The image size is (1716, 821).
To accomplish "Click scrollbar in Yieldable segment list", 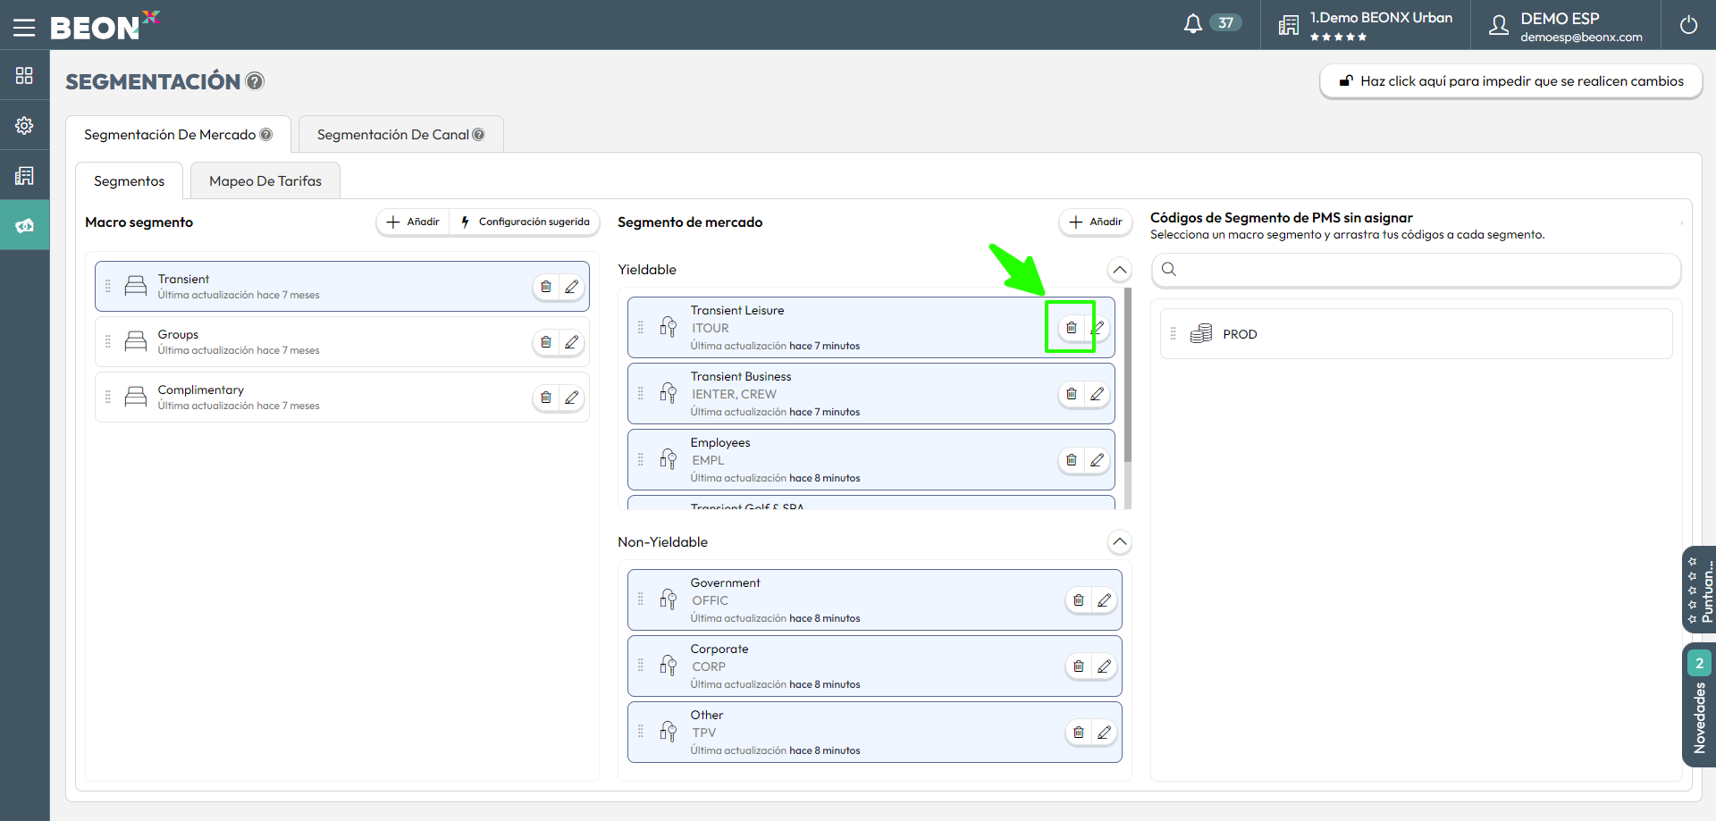I will (1128, 375).
